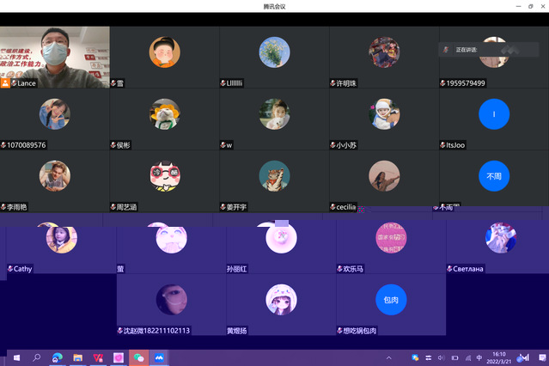Click the red V app in taskbar
The width and height of the screenshot is (549, 366).
98,357
